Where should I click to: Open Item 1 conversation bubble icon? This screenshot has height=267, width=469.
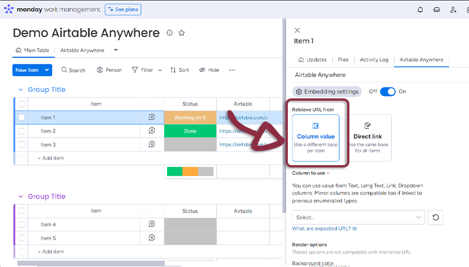click(152, 117)
